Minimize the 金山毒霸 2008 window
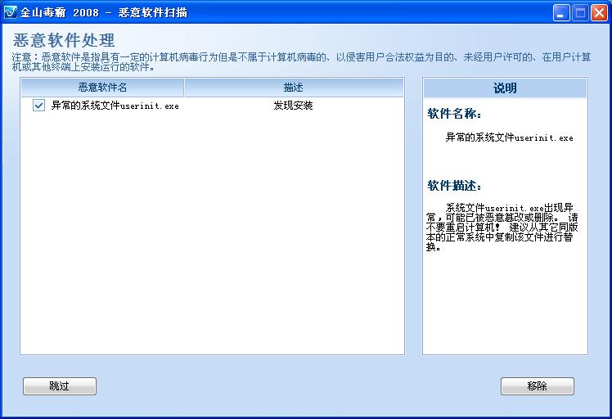The width and height of the screenshot is (612, 419). click(561, 13)
